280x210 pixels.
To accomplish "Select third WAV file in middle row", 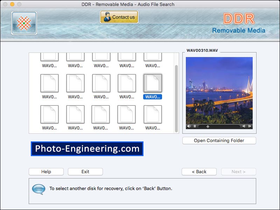I will tap(101, 83).
